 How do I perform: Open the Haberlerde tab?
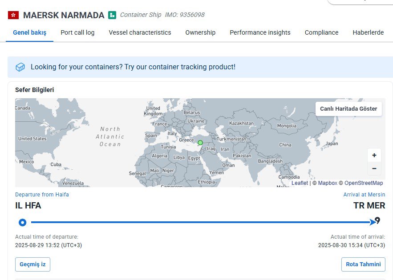click(x=368, y=32)
